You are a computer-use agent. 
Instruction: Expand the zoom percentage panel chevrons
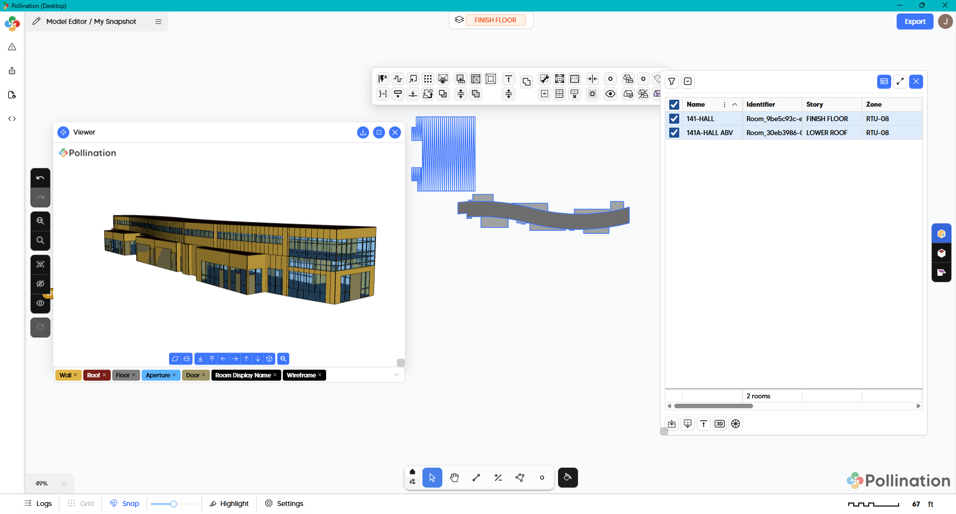(64, 484)
